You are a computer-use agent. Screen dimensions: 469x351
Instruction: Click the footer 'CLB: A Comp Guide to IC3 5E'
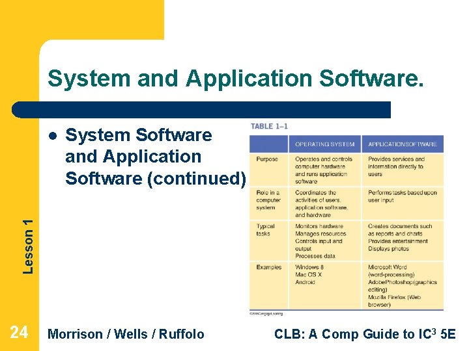(365, 334)
